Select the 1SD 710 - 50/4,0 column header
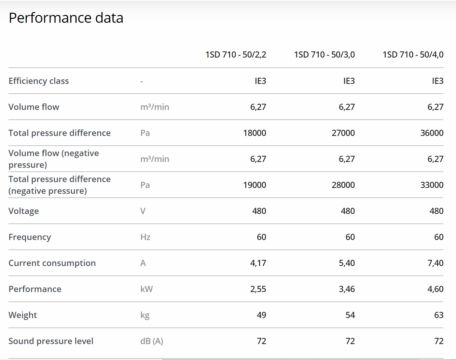Screen dimensions: 456x360 (x=413, y=55)
